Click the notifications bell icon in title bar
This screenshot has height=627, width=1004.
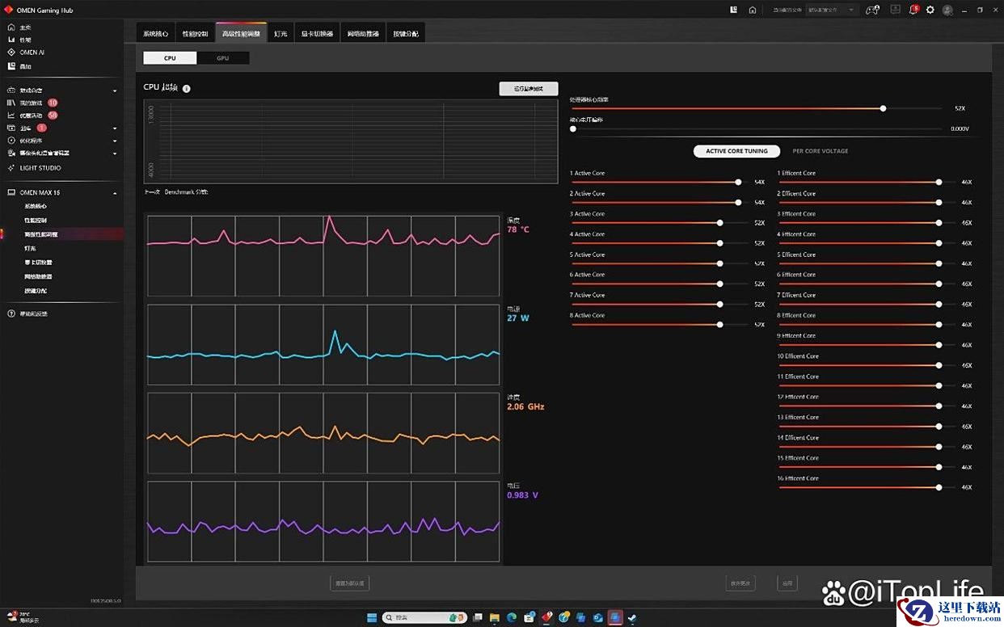(x=913, y=10)
